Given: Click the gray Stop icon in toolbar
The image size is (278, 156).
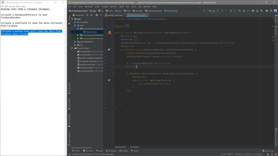Looking at the screenshot, I should coord(248,11).
